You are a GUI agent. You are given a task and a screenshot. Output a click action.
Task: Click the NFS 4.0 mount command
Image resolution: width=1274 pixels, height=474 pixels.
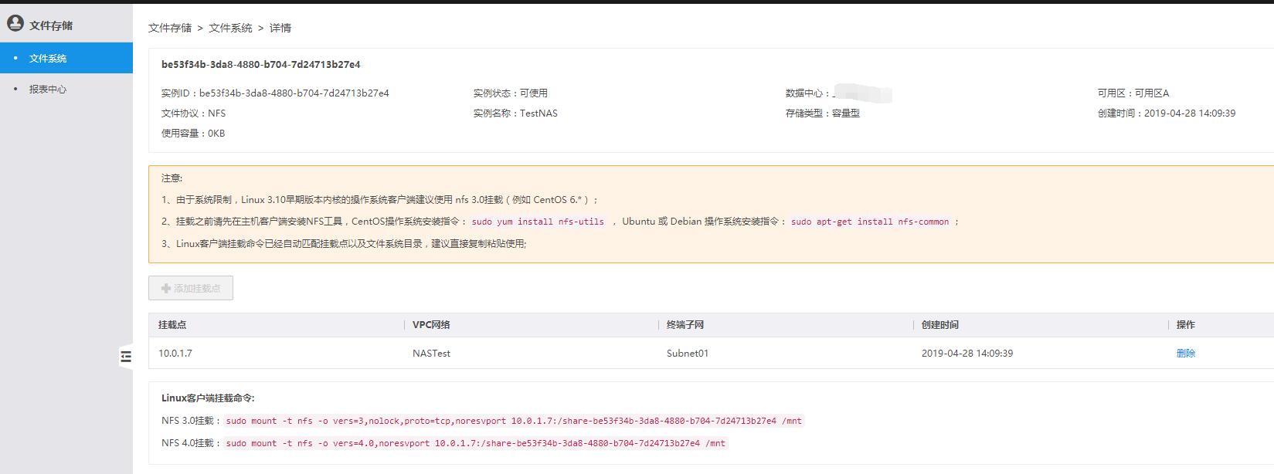(476, 443)
